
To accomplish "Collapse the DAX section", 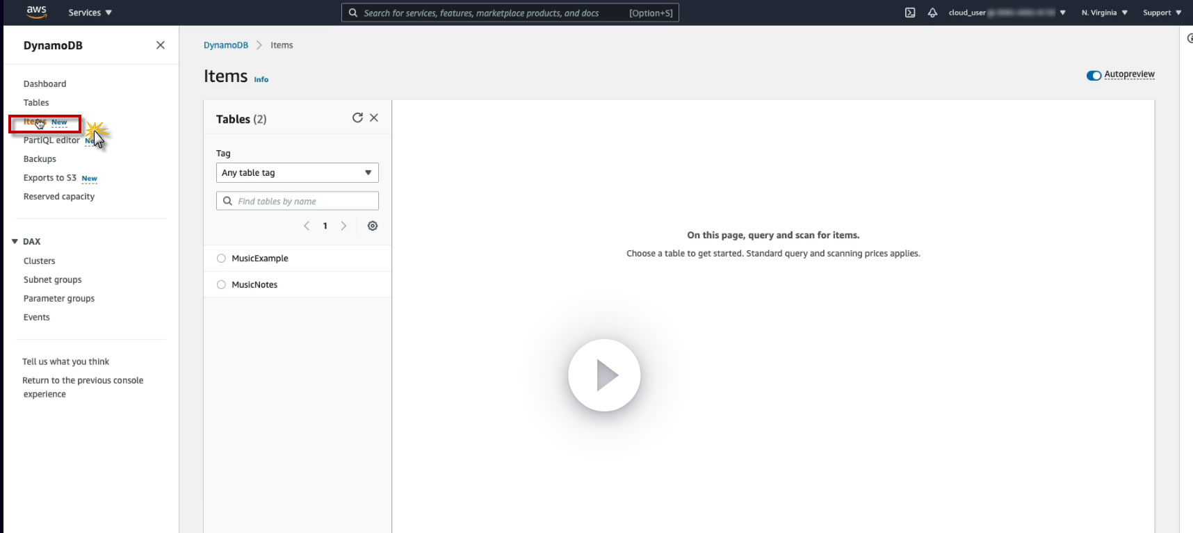I will (x=15, y=242).
